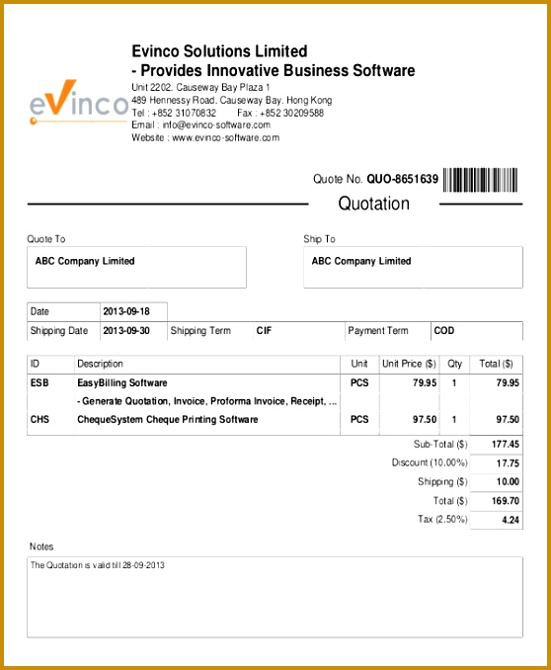The height and width of the screenshot is (670, 551).
Task: Click the total value 169.70
Action: 506,501
